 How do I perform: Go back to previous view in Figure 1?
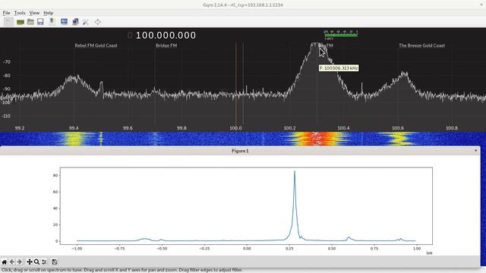[x=12, y=262]
